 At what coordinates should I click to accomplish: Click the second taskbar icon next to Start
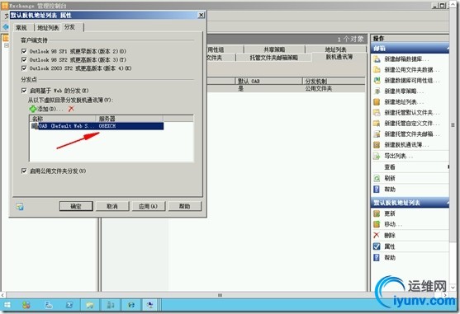click(26, 305)
